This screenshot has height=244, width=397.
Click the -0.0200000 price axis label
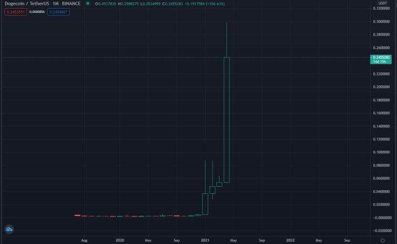click(381, 231)
